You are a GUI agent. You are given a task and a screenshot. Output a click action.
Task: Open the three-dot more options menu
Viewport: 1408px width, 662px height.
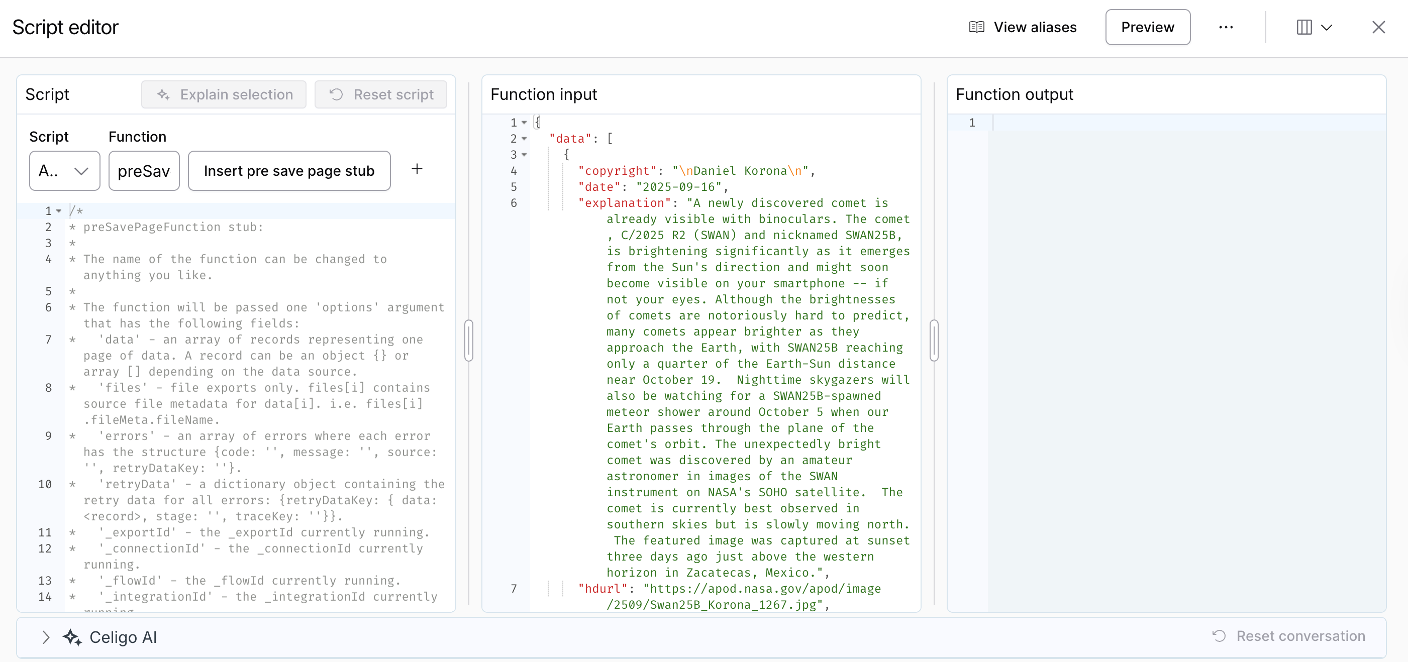point(1226,27)
